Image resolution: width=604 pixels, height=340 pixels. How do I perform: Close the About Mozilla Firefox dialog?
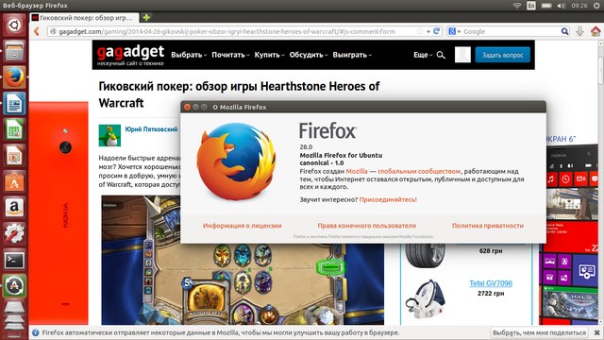tap(187, 107)
